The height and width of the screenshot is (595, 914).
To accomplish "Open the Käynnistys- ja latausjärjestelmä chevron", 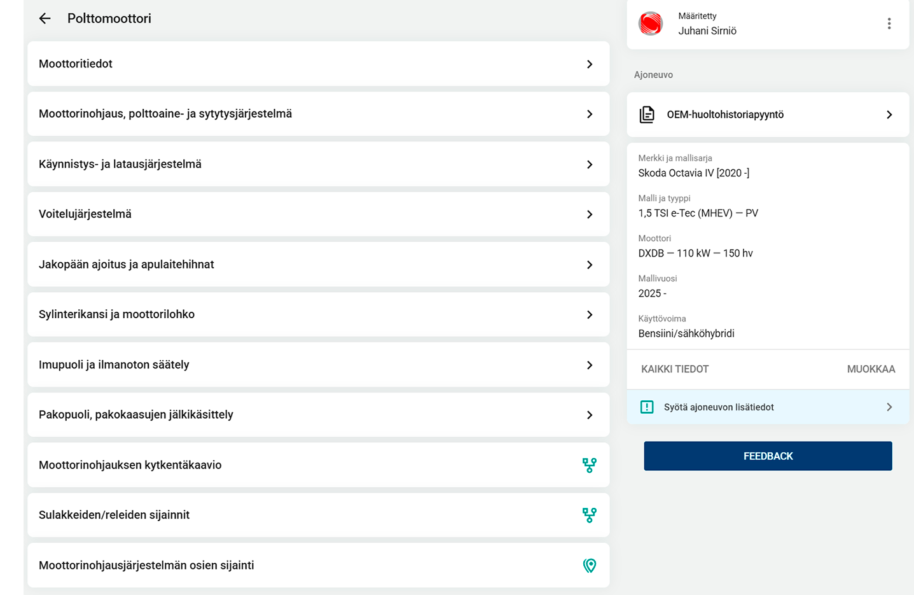I will 589,164.
